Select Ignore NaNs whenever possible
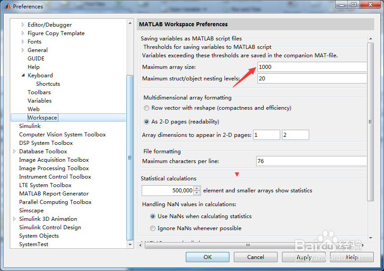 [152, 228]
